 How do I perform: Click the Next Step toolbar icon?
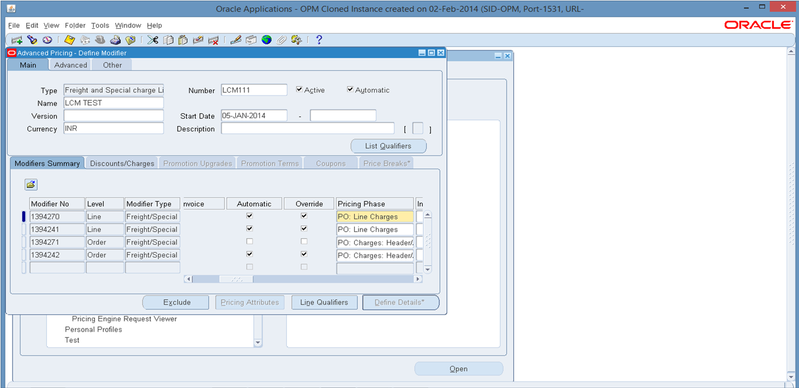85,40
